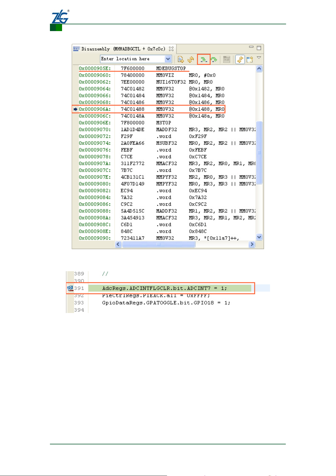Click opcode 74C0148A
The height and width of the screenshot is (476, 336).
(x=133, y=116)
